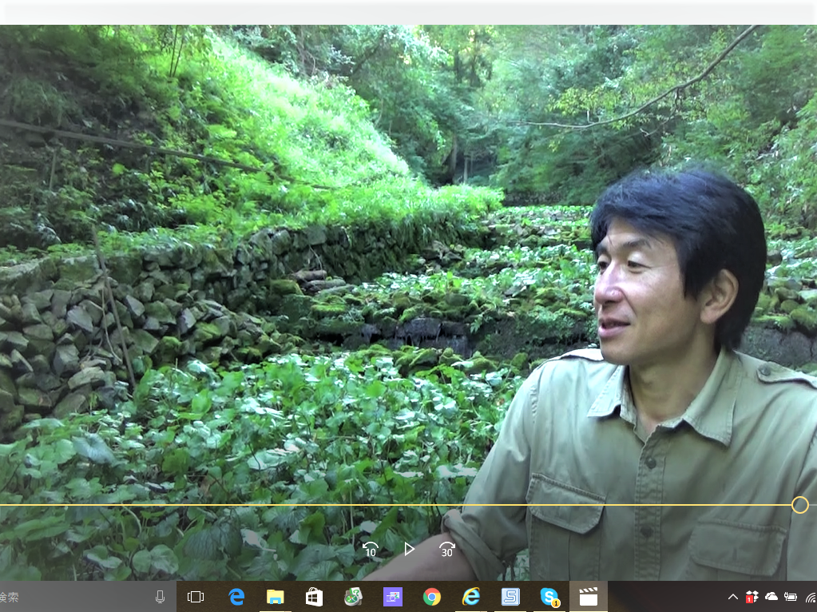Skip back 10 seconds

pyautogui.click(x=371, y=550)
